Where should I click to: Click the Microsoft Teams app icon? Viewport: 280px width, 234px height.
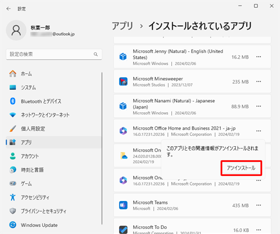pyautogui.click(x=123, y=205)
